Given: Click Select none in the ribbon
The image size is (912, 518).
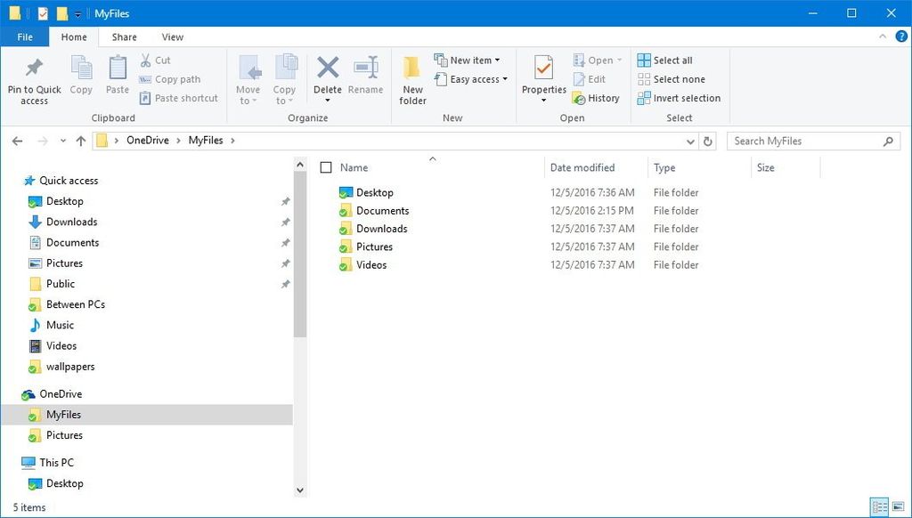Looking at the screenshot, I should 666,78.
